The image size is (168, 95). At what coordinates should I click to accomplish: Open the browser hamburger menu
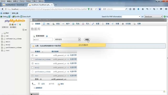[x=166, y=9]
